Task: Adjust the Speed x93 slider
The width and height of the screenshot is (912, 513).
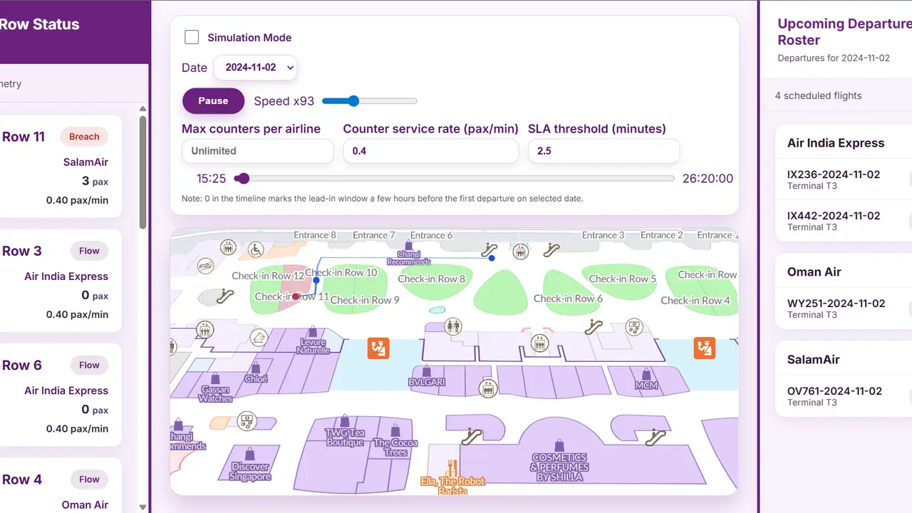Action: (369, 101)
